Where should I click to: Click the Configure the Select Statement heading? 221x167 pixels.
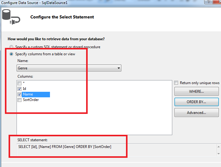tap(62, 17)
